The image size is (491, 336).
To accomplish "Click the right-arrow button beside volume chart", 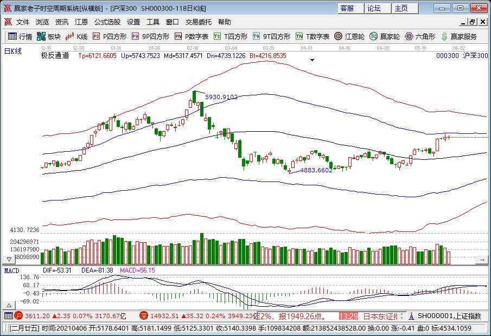I will (x=482, y=260).
